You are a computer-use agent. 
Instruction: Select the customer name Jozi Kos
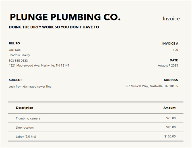(x=15, y=50)
